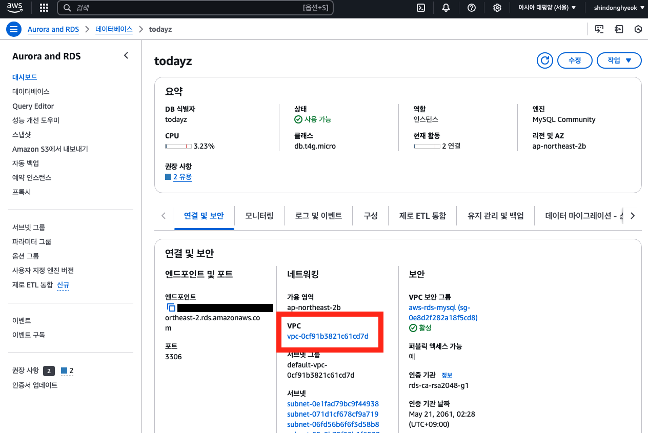648x433 pixels.
Task: Open Amazon S3에서 내보내기 in sidebar
Action: click(50, 149)
